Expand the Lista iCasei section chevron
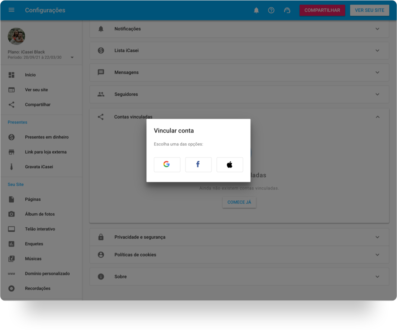Image resolution: width=397 pixels, height=332 pixels. tap(377, 50)
